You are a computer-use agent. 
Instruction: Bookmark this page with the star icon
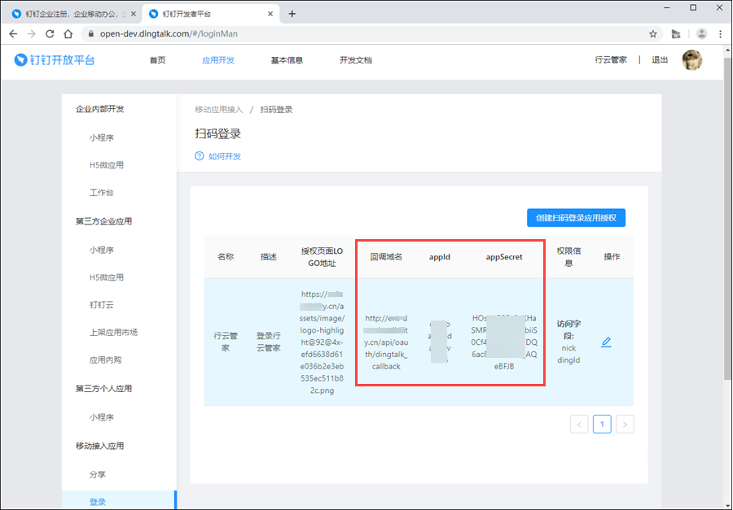coord(653,33)
